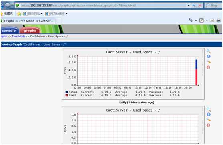Open the browser Home icon

pyautogui.click(x=191, y=20)
